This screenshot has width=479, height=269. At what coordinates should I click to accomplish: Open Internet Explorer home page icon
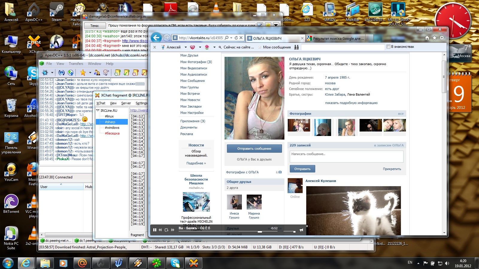point(427,38)
